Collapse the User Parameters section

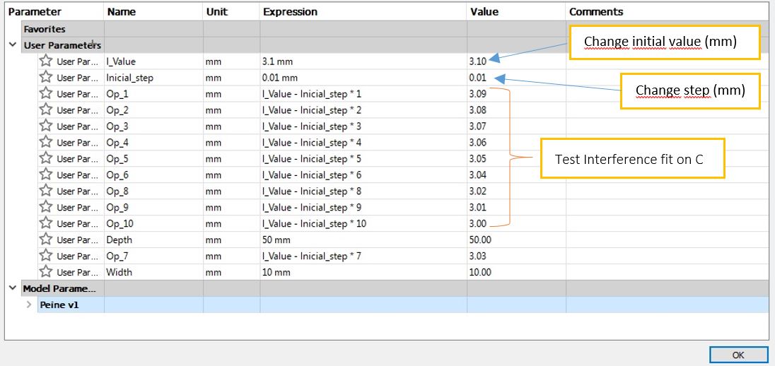pos(13,45)
